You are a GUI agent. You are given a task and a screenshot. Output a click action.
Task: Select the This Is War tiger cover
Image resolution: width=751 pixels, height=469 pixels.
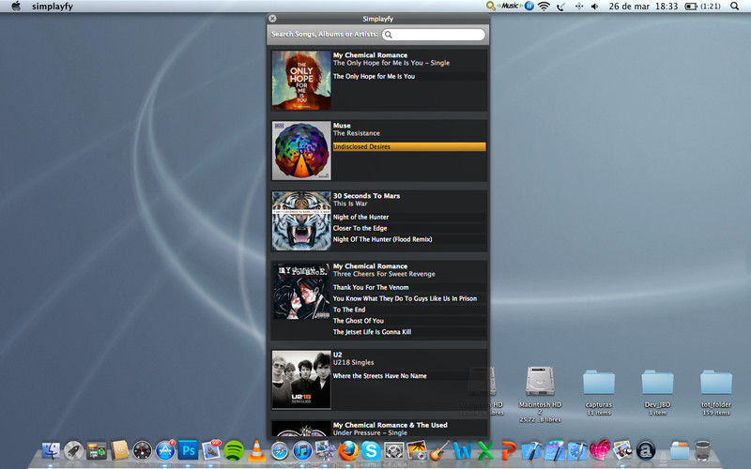pos(301,221)
